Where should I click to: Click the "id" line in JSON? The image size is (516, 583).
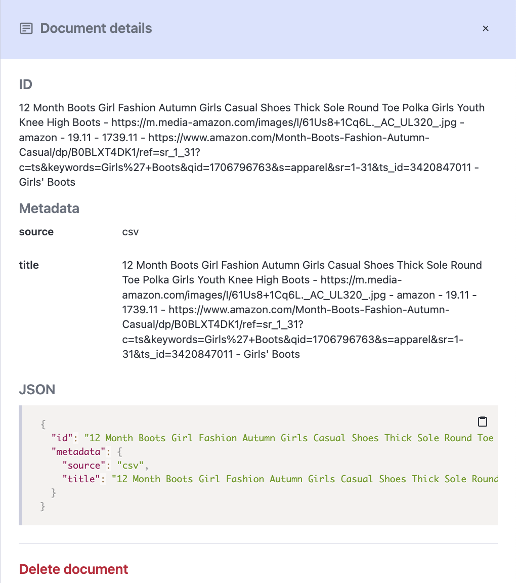coord(273,438)
